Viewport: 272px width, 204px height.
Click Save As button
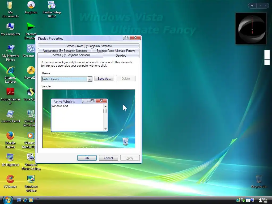pyautogui.click(x=104, y=79)
